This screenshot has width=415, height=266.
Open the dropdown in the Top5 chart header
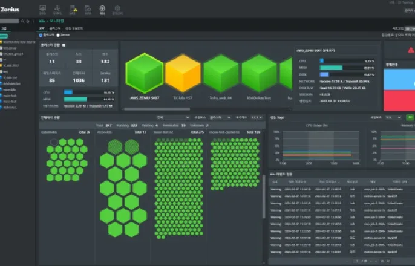393,117
